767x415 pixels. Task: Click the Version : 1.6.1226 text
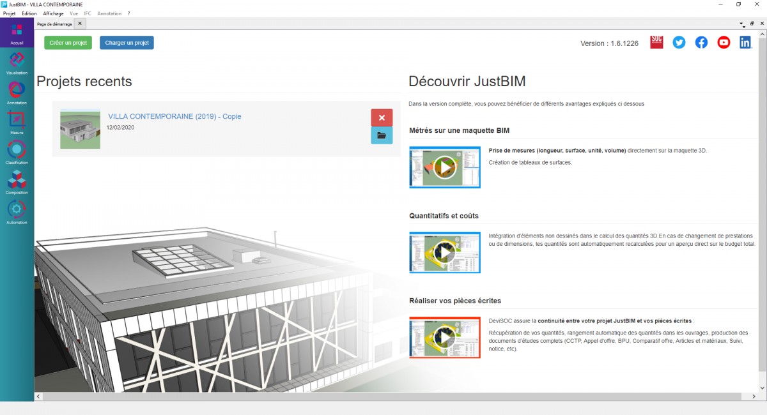click(x=609, y=43)
